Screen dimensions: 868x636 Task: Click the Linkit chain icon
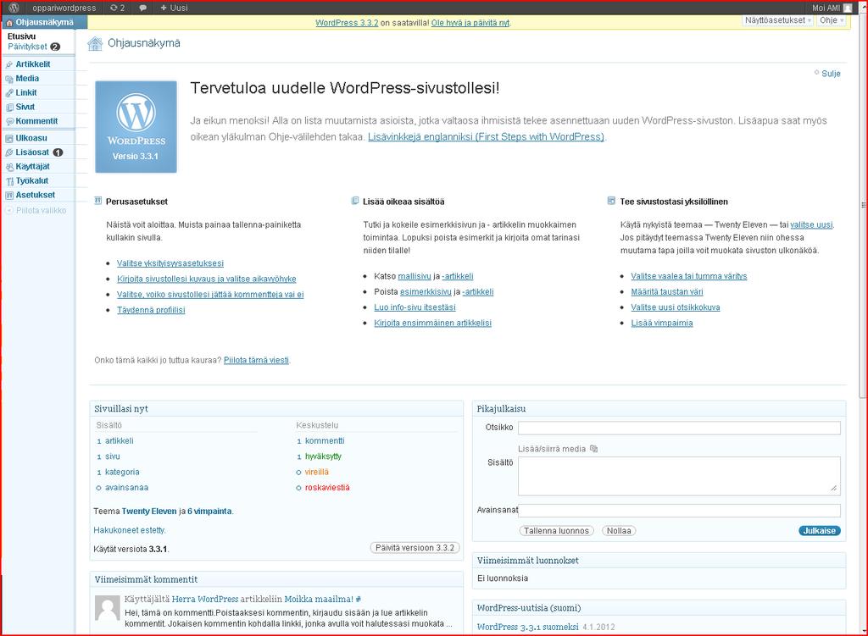[x=9, y=93]
